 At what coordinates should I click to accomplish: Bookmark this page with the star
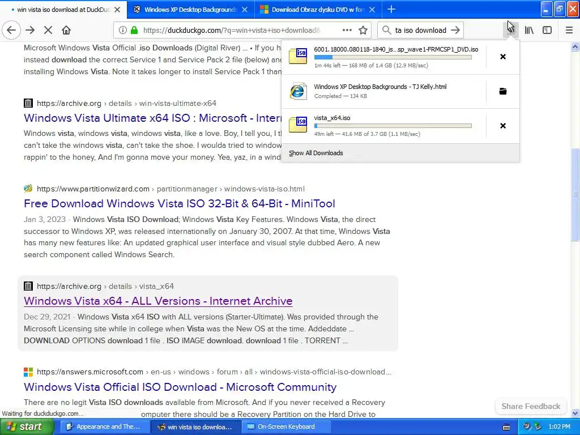[x=363, y=30]
